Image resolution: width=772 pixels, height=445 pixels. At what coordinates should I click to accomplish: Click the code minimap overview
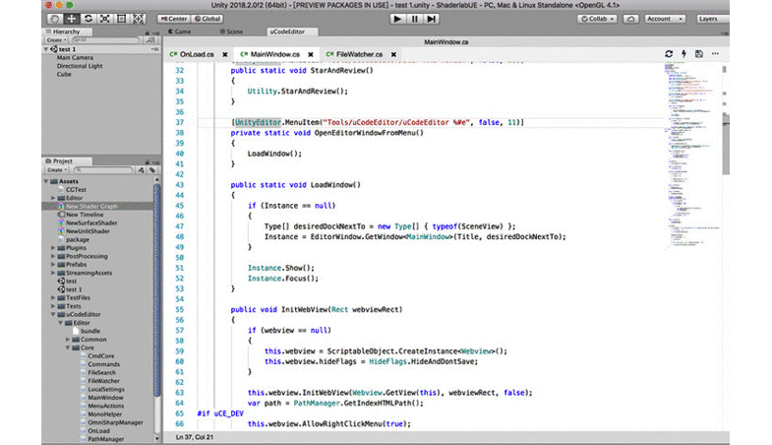[691, 156]
